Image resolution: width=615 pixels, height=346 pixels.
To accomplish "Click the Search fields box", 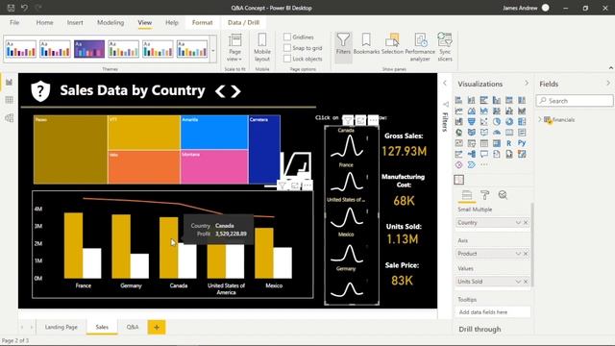I will point(575,101).
